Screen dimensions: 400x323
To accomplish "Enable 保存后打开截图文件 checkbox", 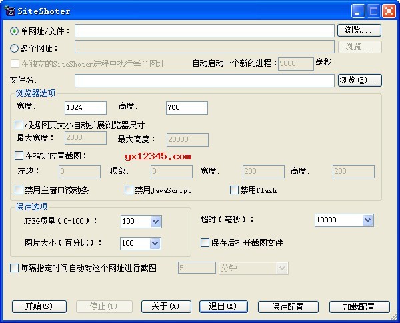I will pos(205,242).
